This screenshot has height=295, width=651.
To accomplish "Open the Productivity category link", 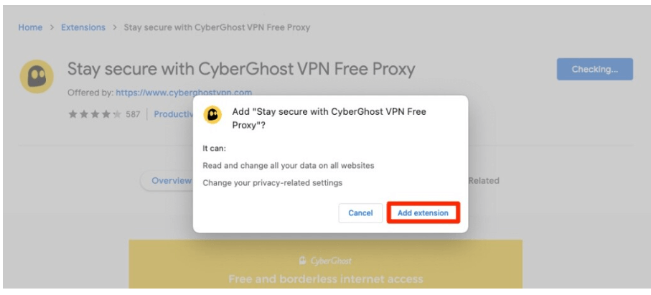I will [x=174, y=114].
